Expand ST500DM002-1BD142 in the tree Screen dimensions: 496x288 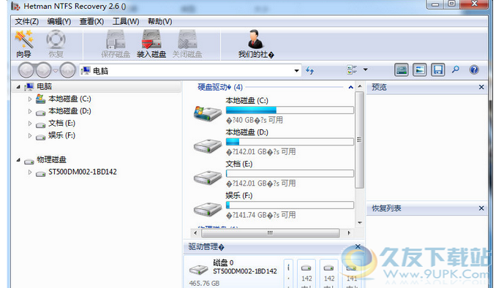pyautogui.click(x=30, y=173)
